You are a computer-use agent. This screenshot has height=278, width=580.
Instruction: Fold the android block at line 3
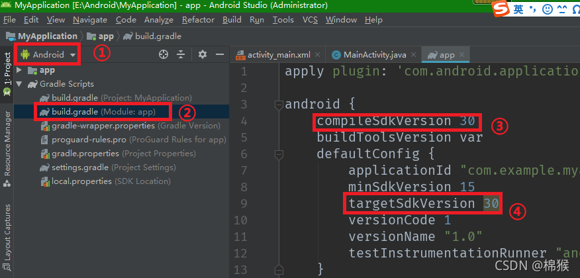click(x=279, y=105)
